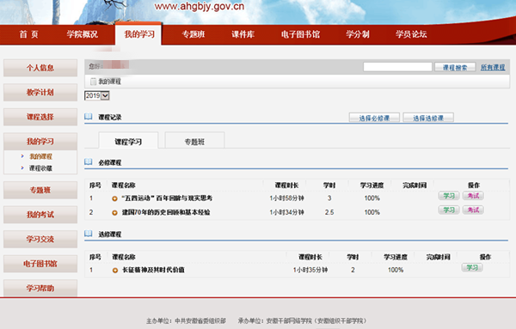Viewport: 516px width, 329px height.
Task: Go to 首页 in top navigation
Action: pos(28,34)
